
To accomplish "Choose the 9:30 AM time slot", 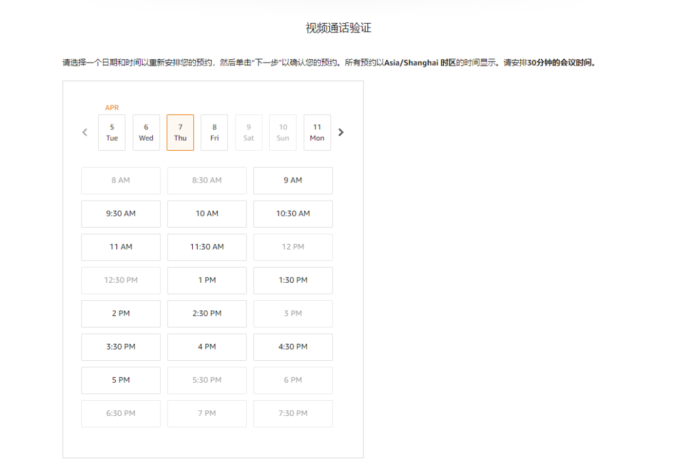I will (x=121, y=213).
